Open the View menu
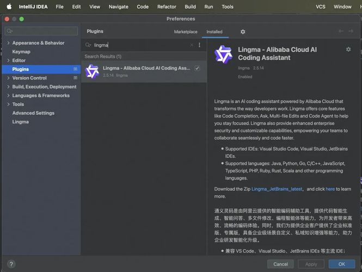362x272 pixels. click(95, 7)
